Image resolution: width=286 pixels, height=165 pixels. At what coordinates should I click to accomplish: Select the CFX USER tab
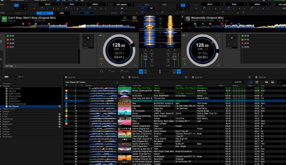(62, 13)
